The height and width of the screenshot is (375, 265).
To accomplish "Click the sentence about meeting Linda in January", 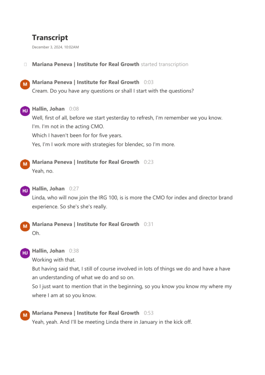I will [x=112, y=322].
